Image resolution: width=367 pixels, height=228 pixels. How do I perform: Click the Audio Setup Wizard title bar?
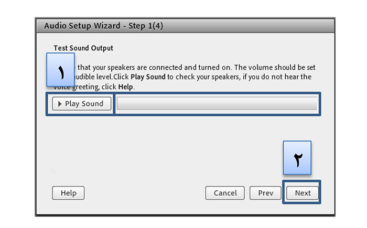[x=185, y=26]
